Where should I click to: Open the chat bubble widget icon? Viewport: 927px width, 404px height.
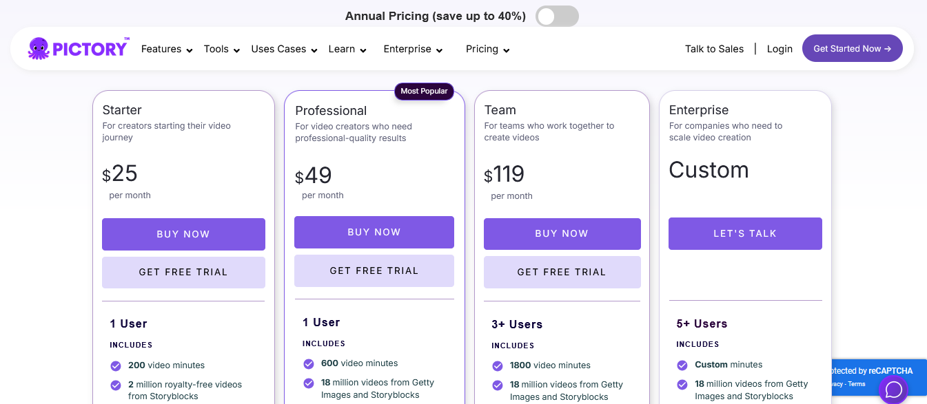893,390
